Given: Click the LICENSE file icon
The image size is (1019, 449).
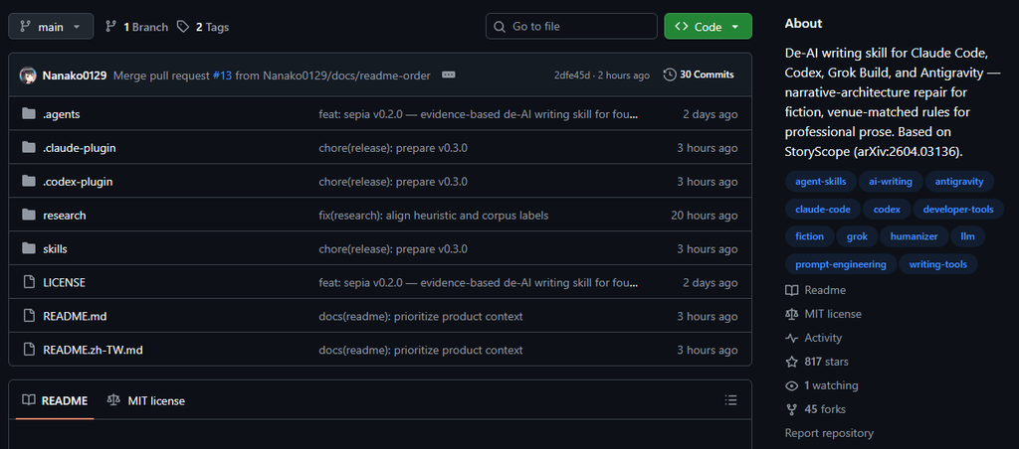Looking at the screenshot, I should tap(29, 283).
